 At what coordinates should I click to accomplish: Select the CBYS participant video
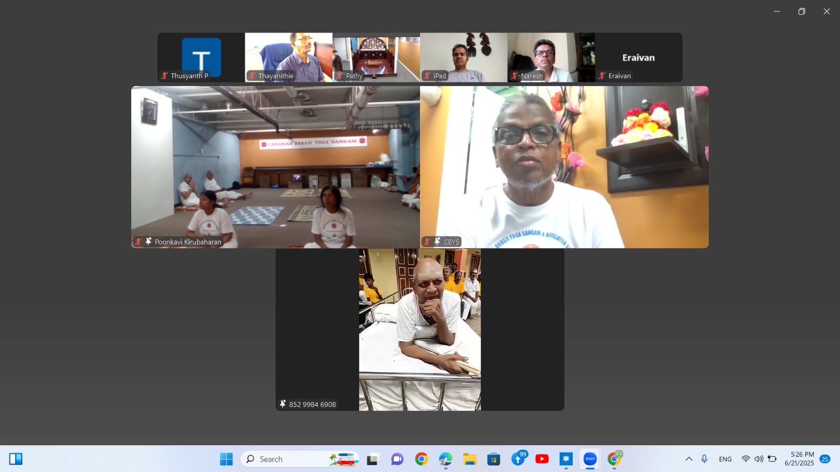tap(564, 167)
